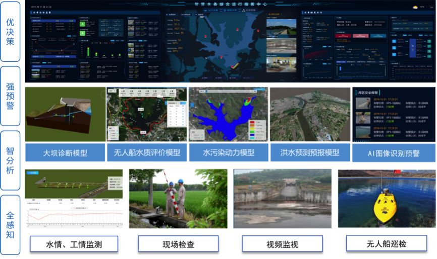Select the 无人船水质评价模型 label
Image resolution: width=437 pixels, height=259 pixels.
click(x=146, y=152)
